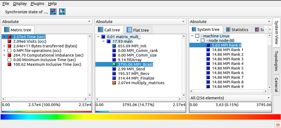Viewport: 281px width, 128px height.
Task: Open the metric pane Absolute dropdown
Action: (x=46, y=22)
